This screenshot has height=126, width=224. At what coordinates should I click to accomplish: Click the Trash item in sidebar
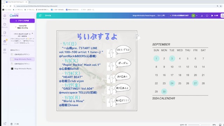(x=15, y=124)
